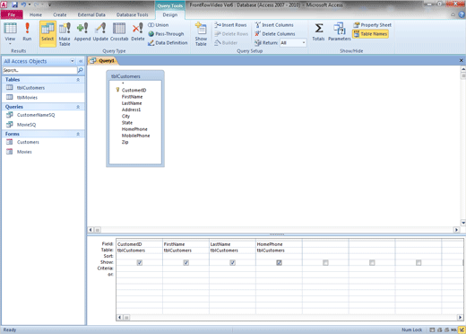Switch to the External Data tab
The height and width of the screenshot is (334, 466).
pyautogui.click(x=91, y=14)
